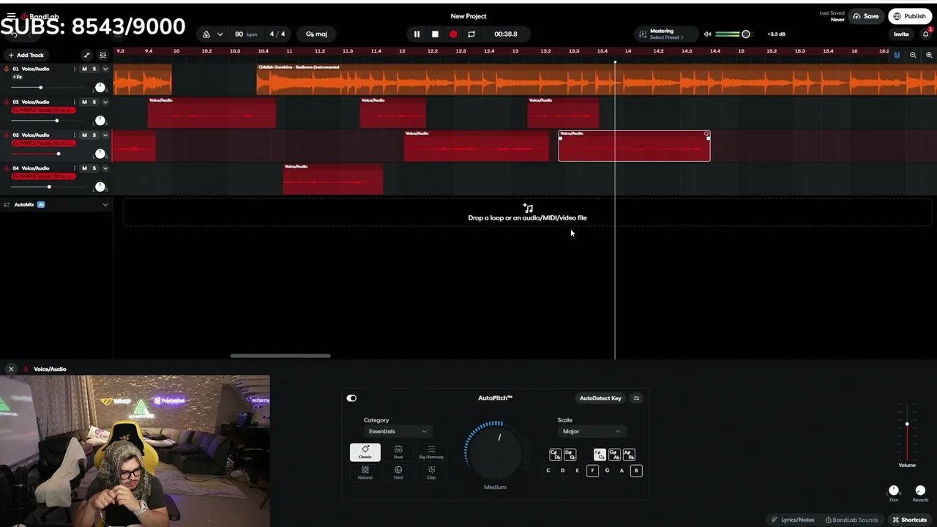Arm track 03 microphone icon

[7, 135]
